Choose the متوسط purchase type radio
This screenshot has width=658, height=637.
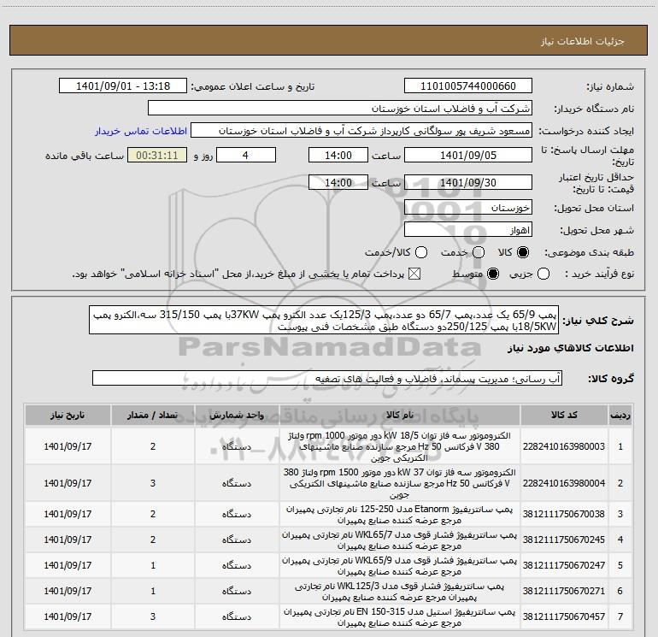[493, 274]
